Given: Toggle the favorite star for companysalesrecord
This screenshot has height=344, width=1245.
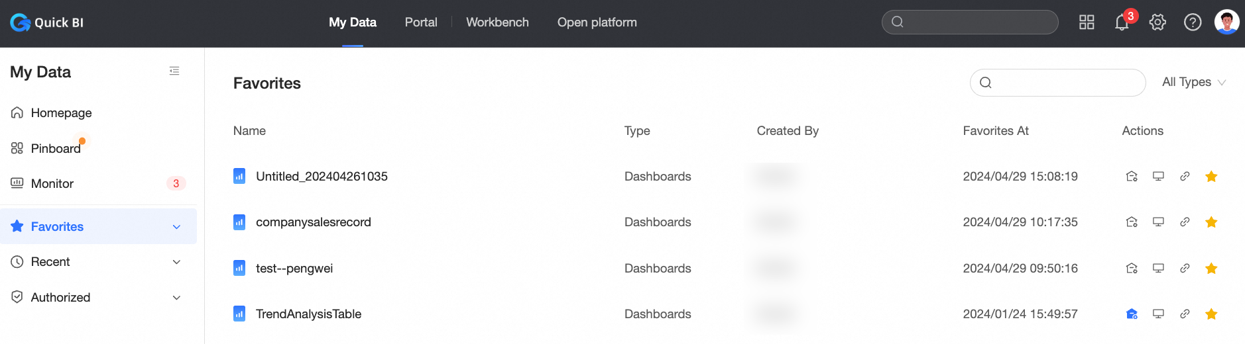Looking at the screenshot, I should 1211,222.
